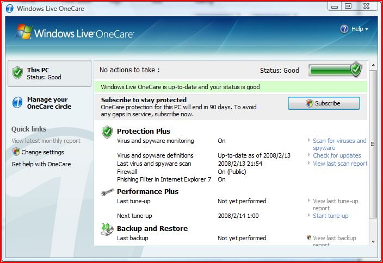Click Virus and spyware definitions label
This screenshot has width=383, height=263.
[155, 155]
